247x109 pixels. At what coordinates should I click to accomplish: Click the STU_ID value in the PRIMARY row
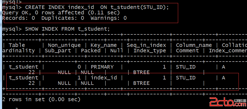[186, 67]
